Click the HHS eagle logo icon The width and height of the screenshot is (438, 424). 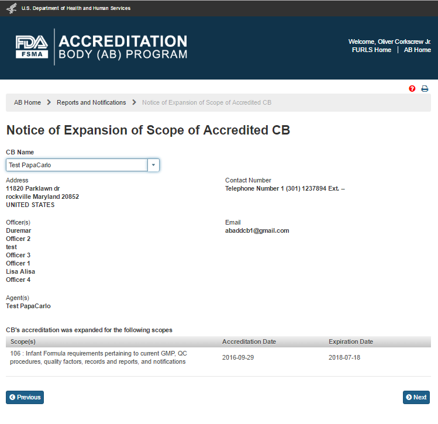click(x=11, y=8)
